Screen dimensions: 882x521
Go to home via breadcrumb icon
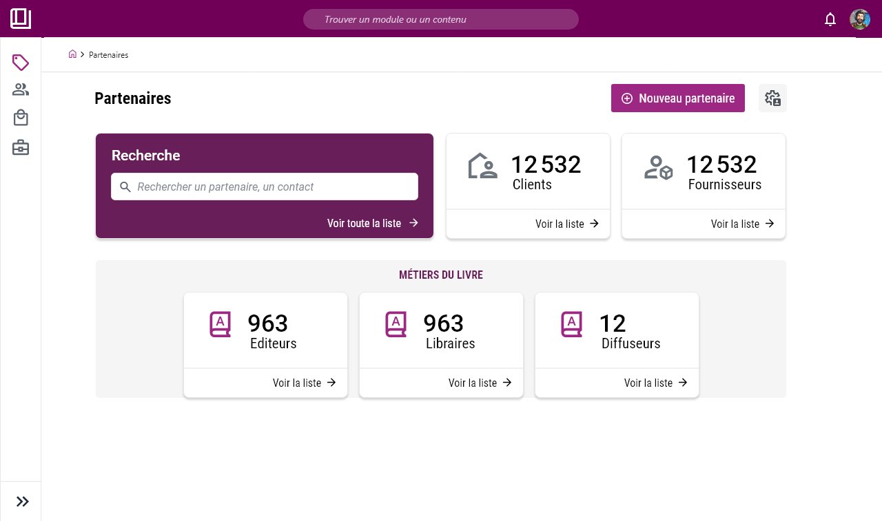(x=72, y=54)
